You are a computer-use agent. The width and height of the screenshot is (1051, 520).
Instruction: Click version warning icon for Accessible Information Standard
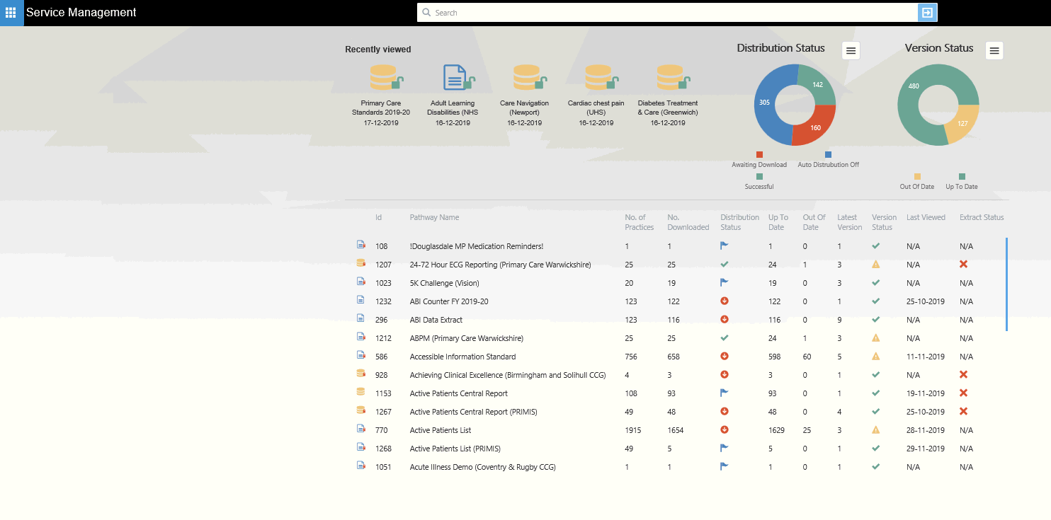(x=876, y=357)
